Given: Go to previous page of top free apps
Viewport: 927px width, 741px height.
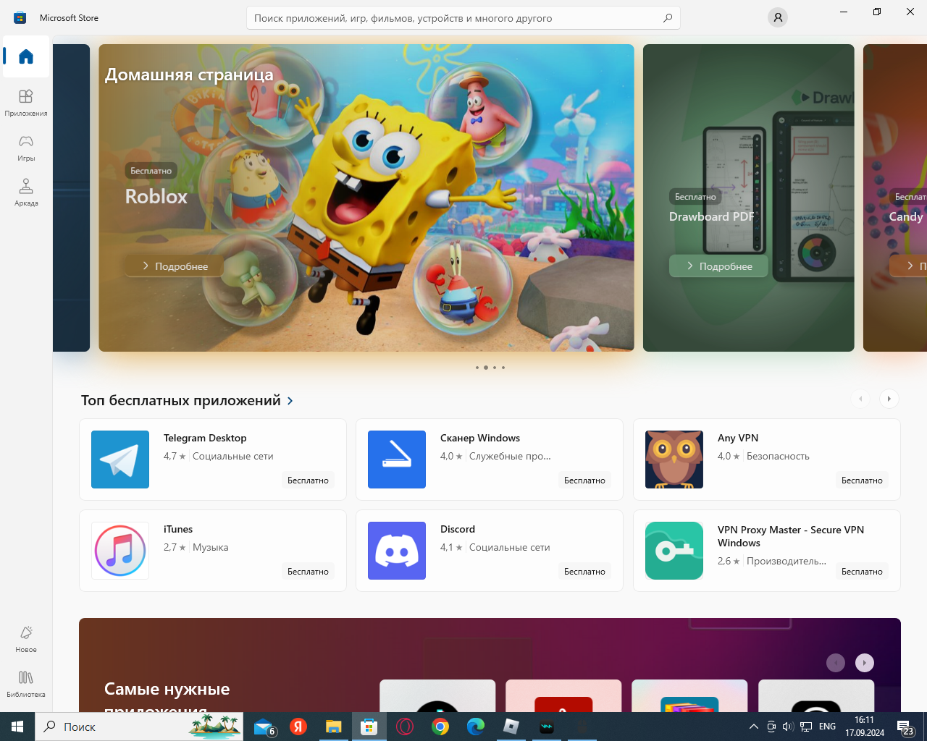Looking at the screenshot, I should coord(860,399).
